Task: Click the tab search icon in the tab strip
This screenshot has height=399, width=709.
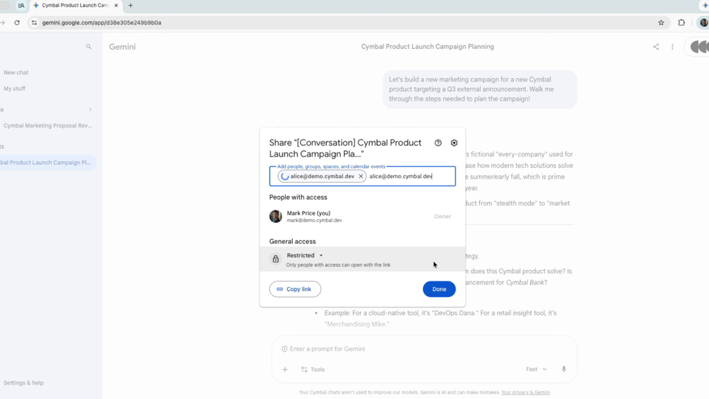Action: [21, 6]
